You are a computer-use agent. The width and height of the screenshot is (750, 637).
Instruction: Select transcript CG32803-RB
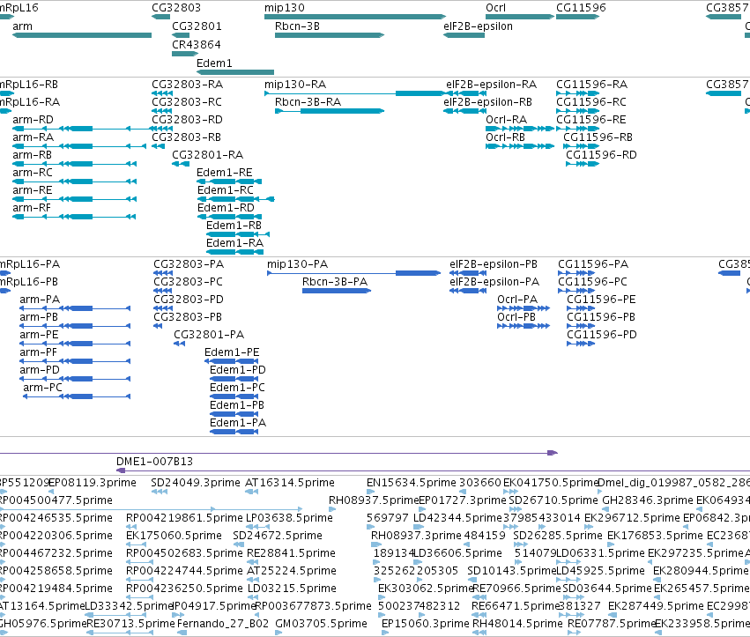[x=159, y=146]
